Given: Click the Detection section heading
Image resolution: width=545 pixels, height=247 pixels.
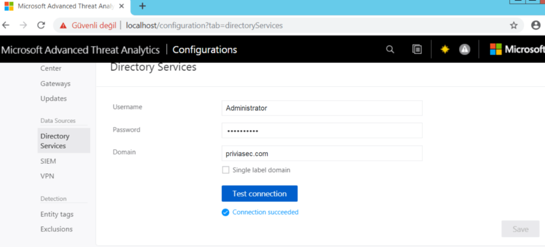Looking at the screenshot, I should click(x=53, y=199).
